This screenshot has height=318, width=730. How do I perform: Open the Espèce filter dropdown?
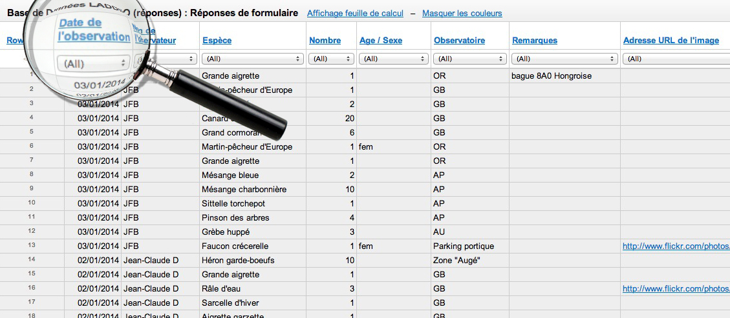[253, 59]
